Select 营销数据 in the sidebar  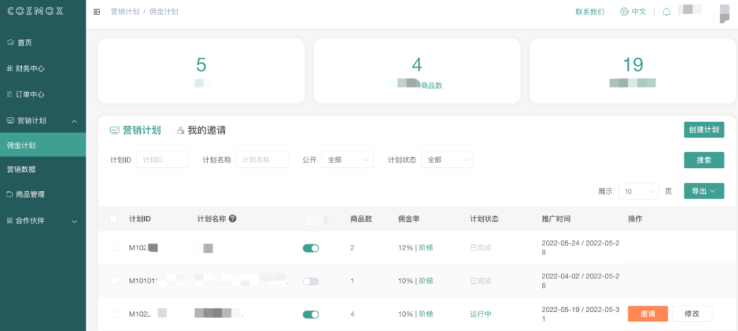point(22,169)
